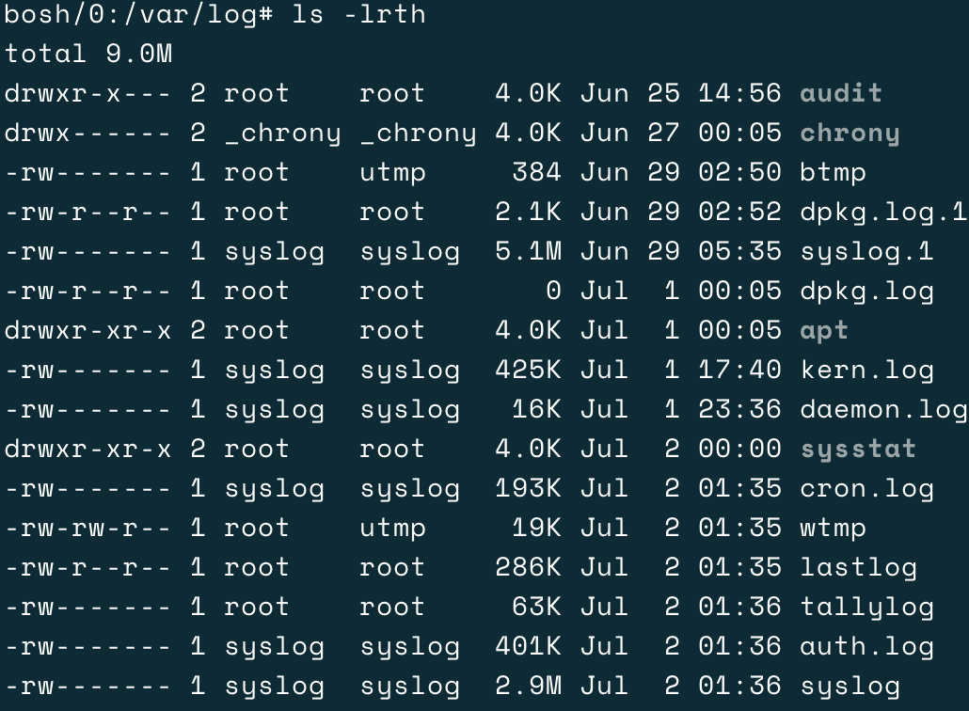Click the wtmp file name
This screenshot has height=711, width=969.
click(833, 528)
